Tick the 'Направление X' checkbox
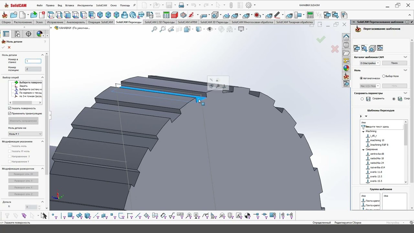The height and width of the screenshot is (233, 414). (x=10, y=157)
